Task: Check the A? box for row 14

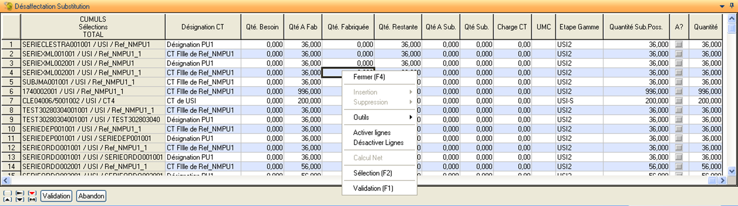Action: point(679,167)
